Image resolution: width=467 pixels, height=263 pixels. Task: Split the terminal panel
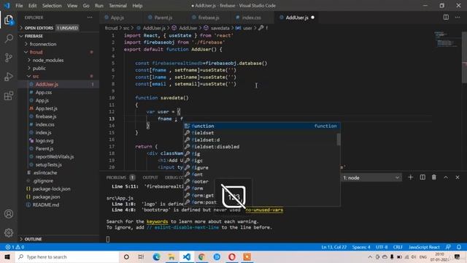(422, 178)
